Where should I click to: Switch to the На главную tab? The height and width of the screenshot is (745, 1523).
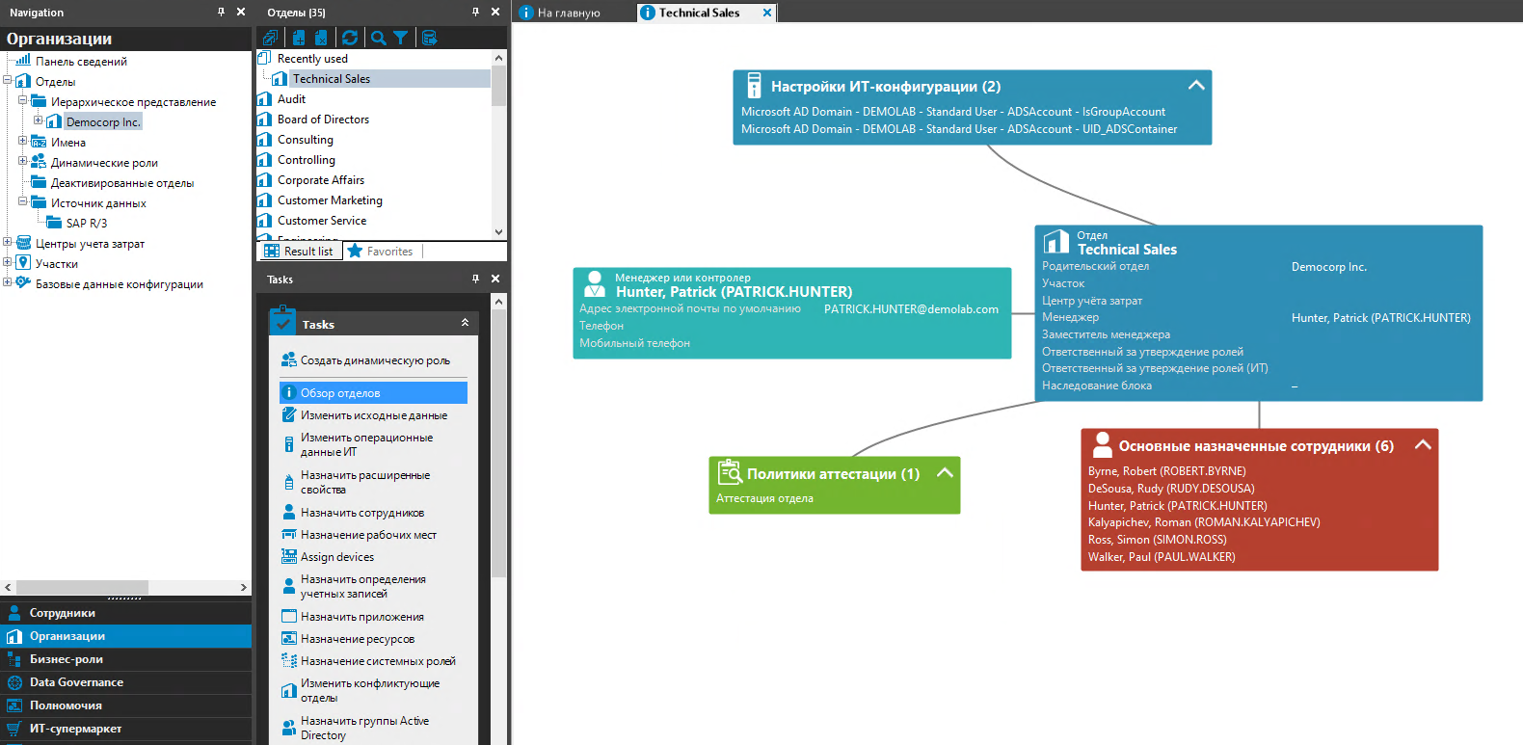point(570,13)
